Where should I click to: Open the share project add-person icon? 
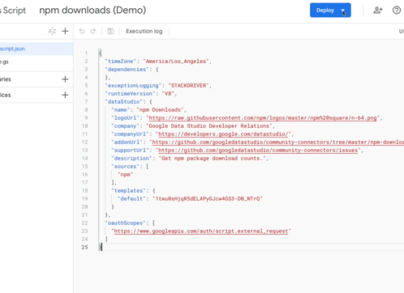tap(378, 11)
